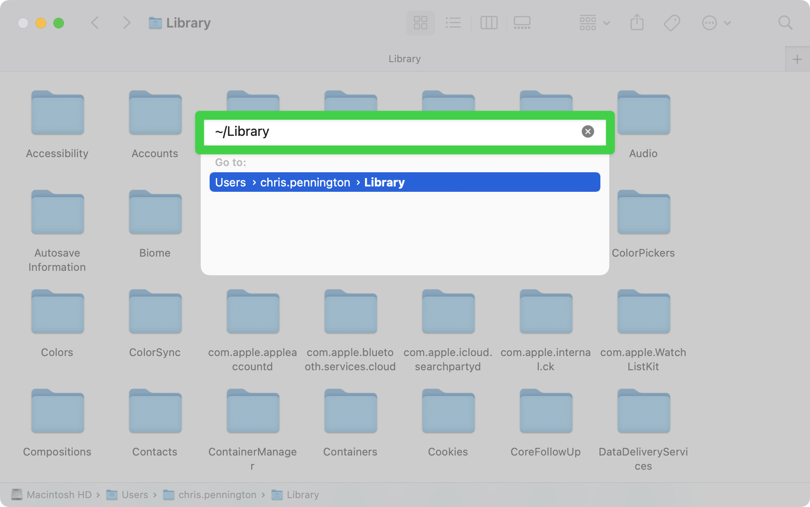Open the Tags toolbar button
The image size is (810, 507).
671,23
